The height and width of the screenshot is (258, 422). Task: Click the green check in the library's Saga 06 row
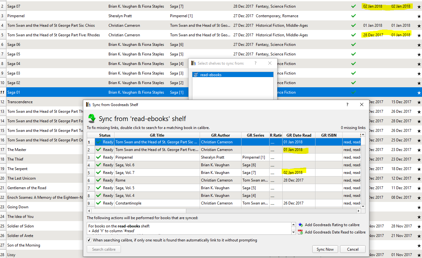[x=353, y=45]
